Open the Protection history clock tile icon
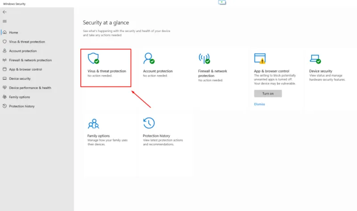 point(149,123)
